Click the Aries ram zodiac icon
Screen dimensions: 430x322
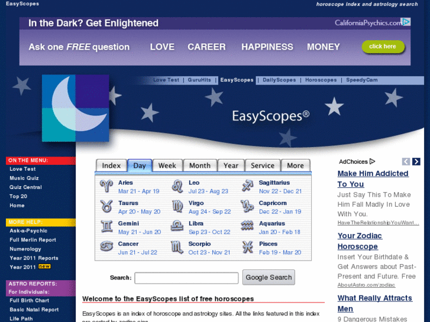(106, 186)
